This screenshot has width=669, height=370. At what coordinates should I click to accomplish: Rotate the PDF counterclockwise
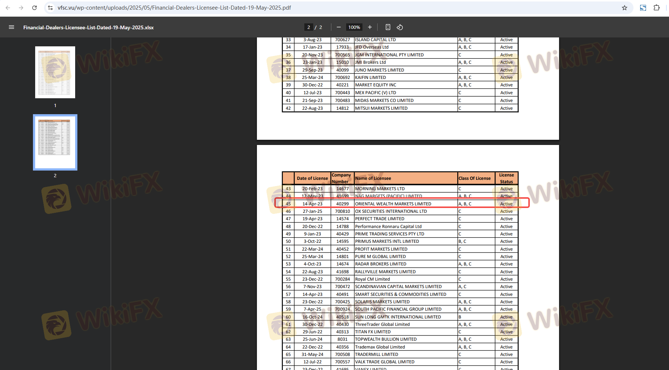[x=400, y=27]
